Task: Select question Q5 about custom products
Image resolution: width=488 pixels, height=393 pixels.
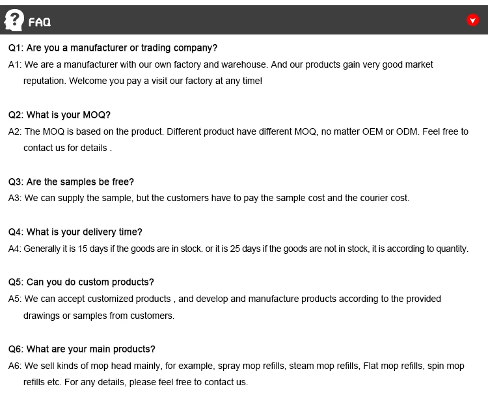Action: point(81,282)
